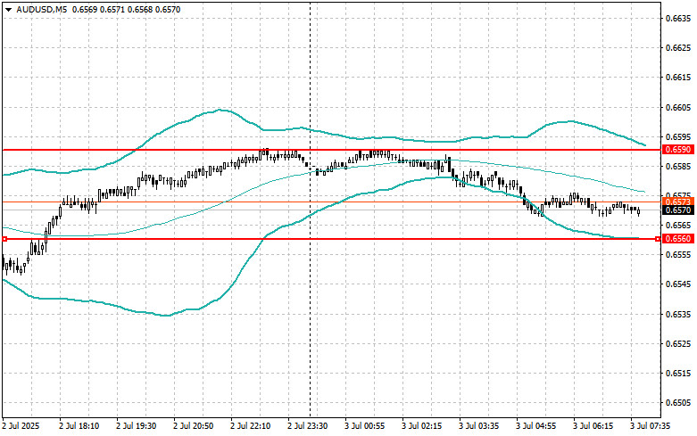Click the 3 Jul 06:15 time label
The width and height of the screenshot is (697, 436).
pyautogui.click(x=593, y=426)
